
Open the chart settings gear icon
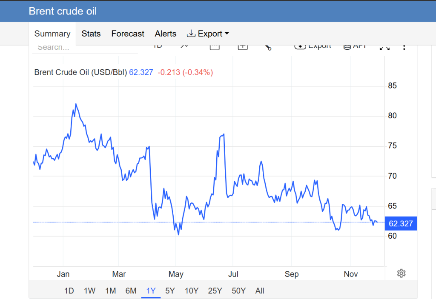(x=401, y=273)
